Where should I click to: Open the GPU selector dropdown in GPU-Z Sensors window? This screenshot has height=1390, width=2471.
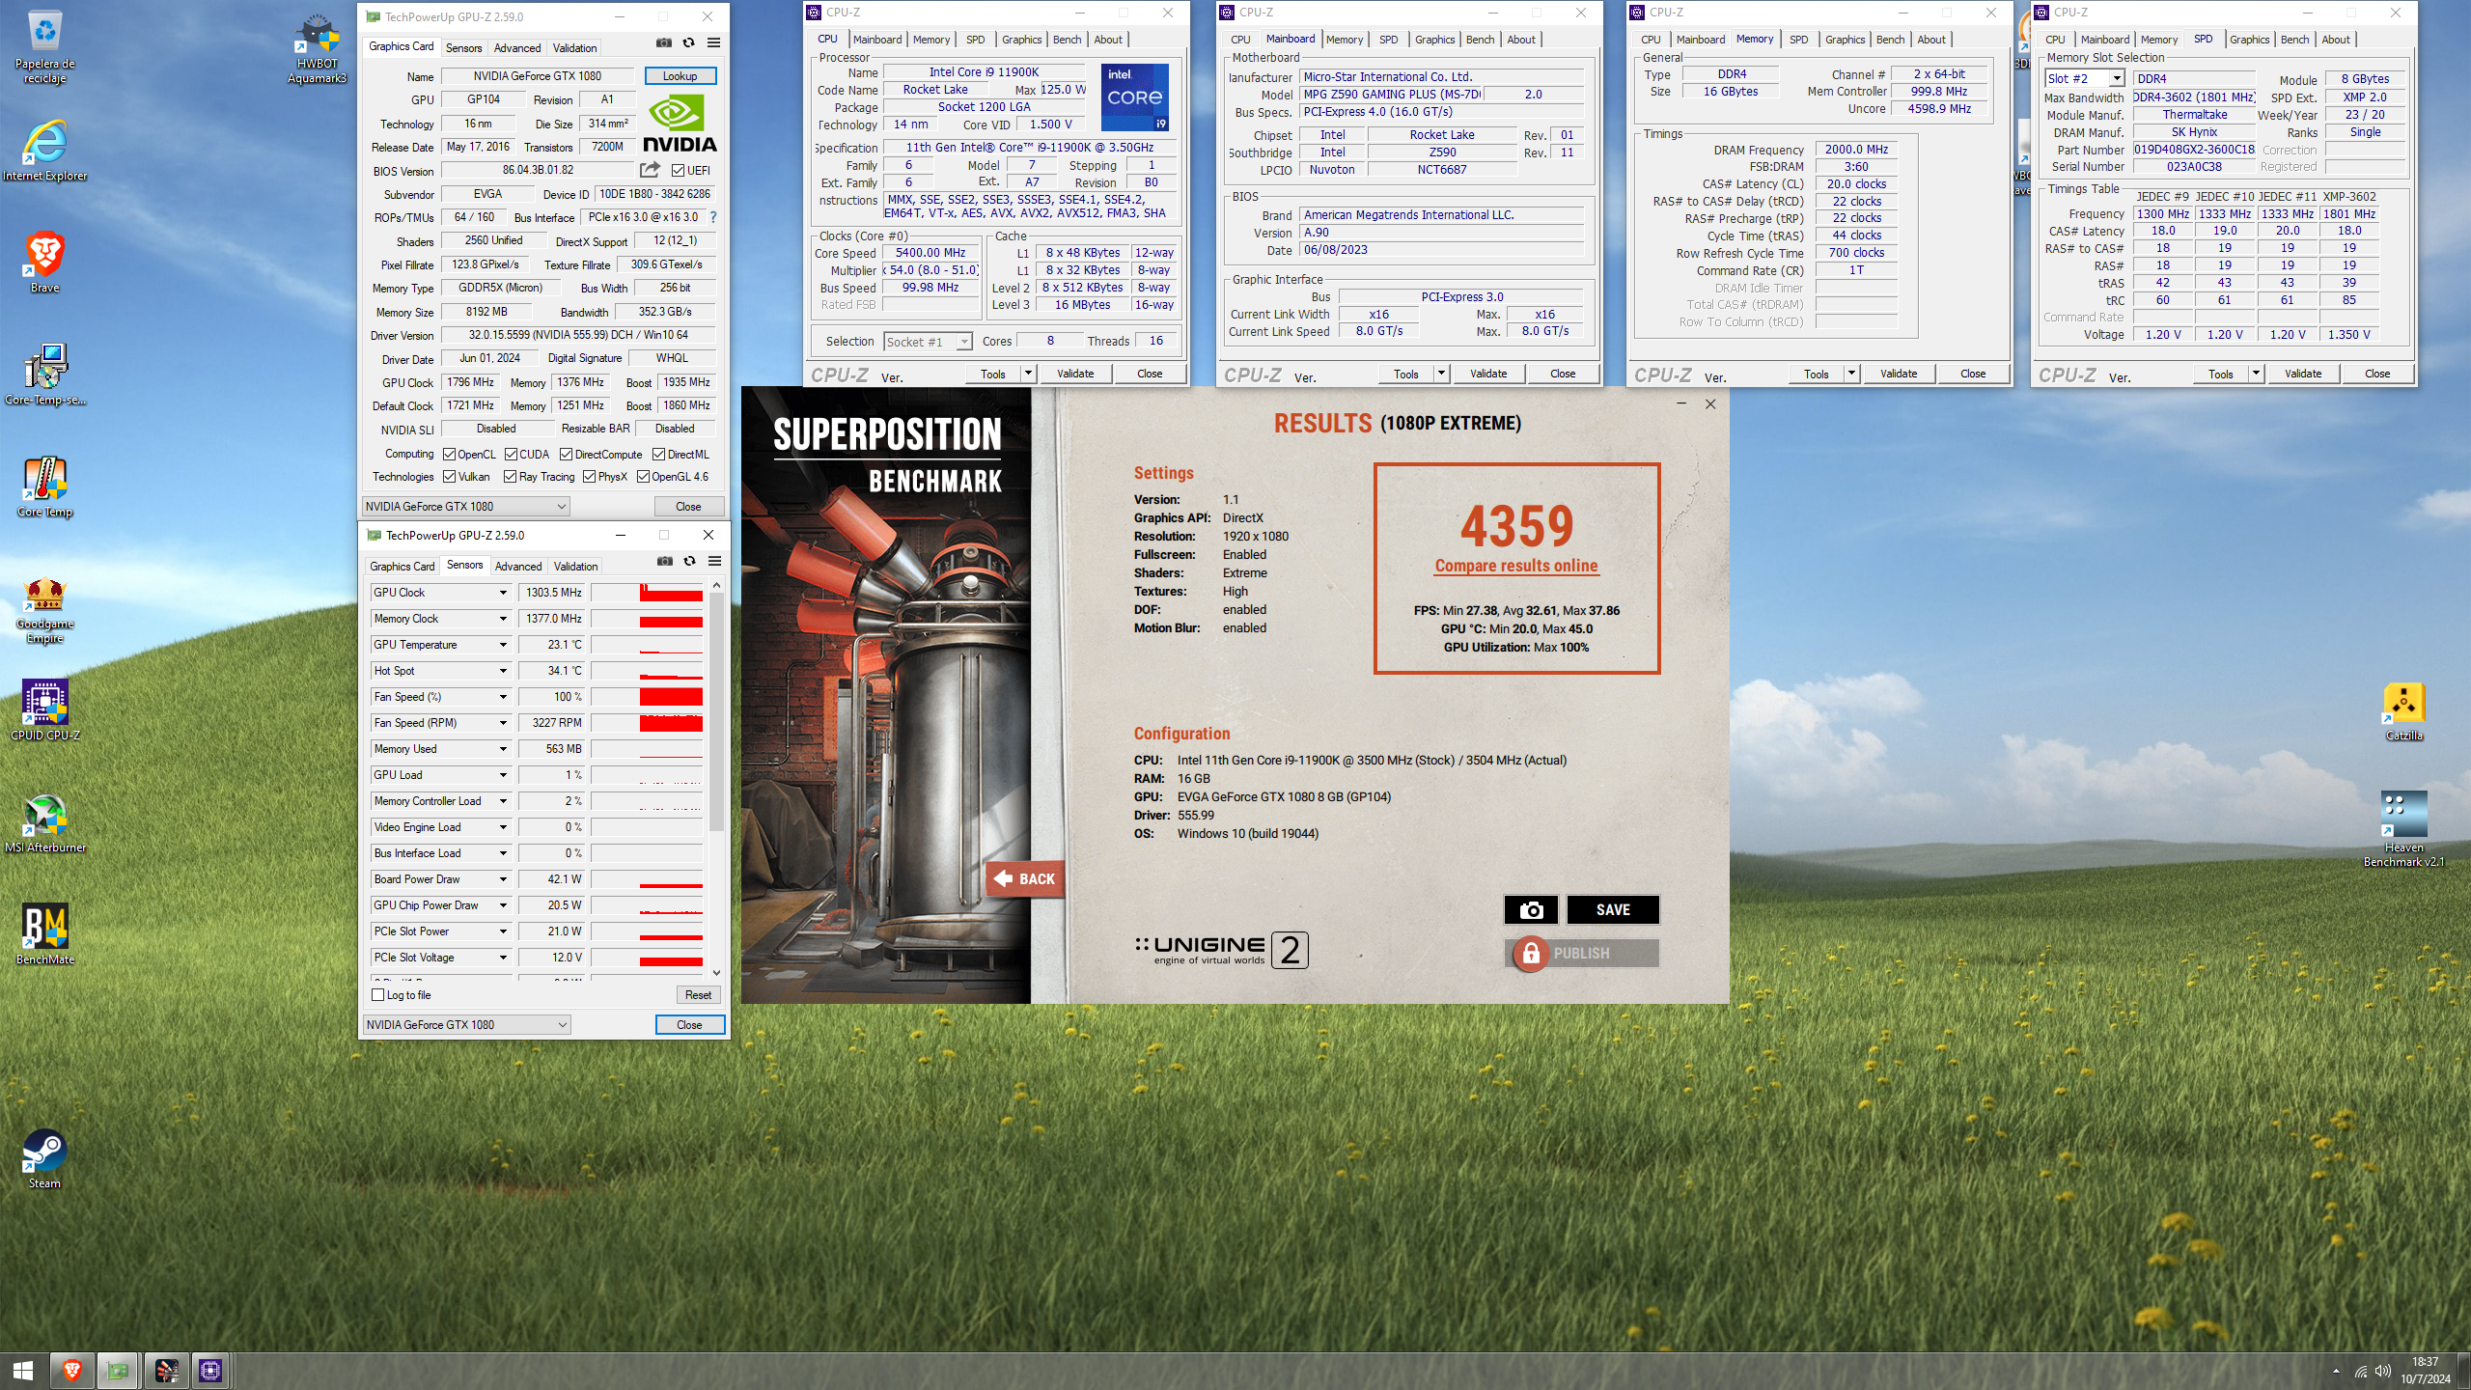click(467, 1025)
